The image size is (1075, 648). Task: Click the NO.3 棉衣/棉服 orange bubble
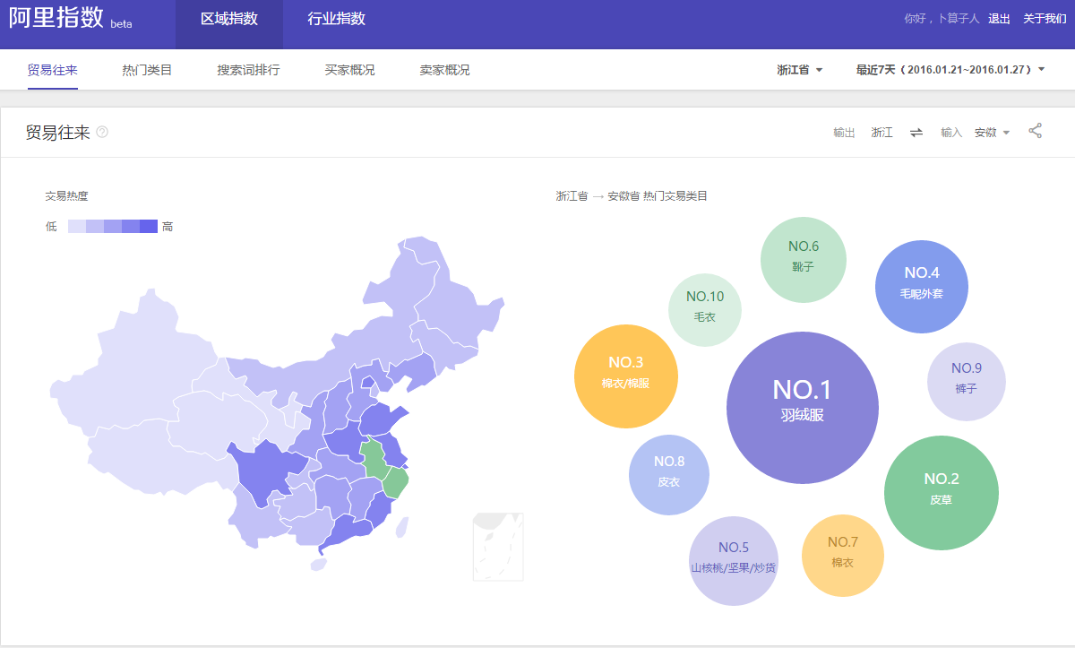tap(625, 376)
